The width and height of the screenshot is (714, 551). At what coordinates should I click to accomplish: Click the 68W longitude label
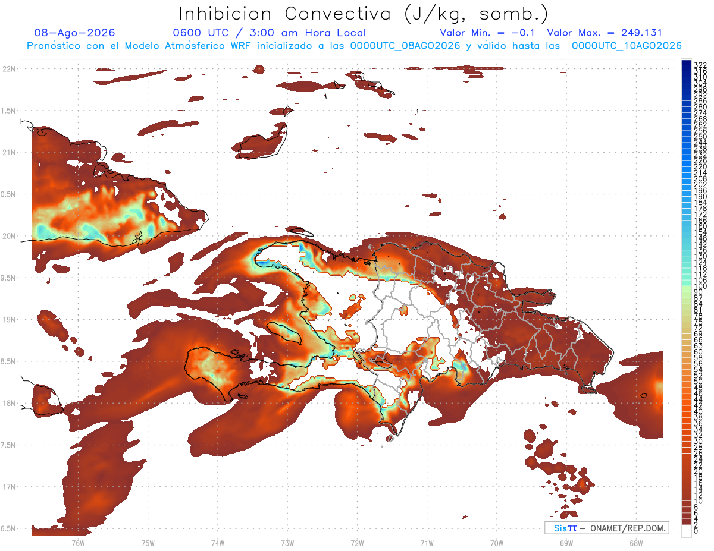(636, 543)
